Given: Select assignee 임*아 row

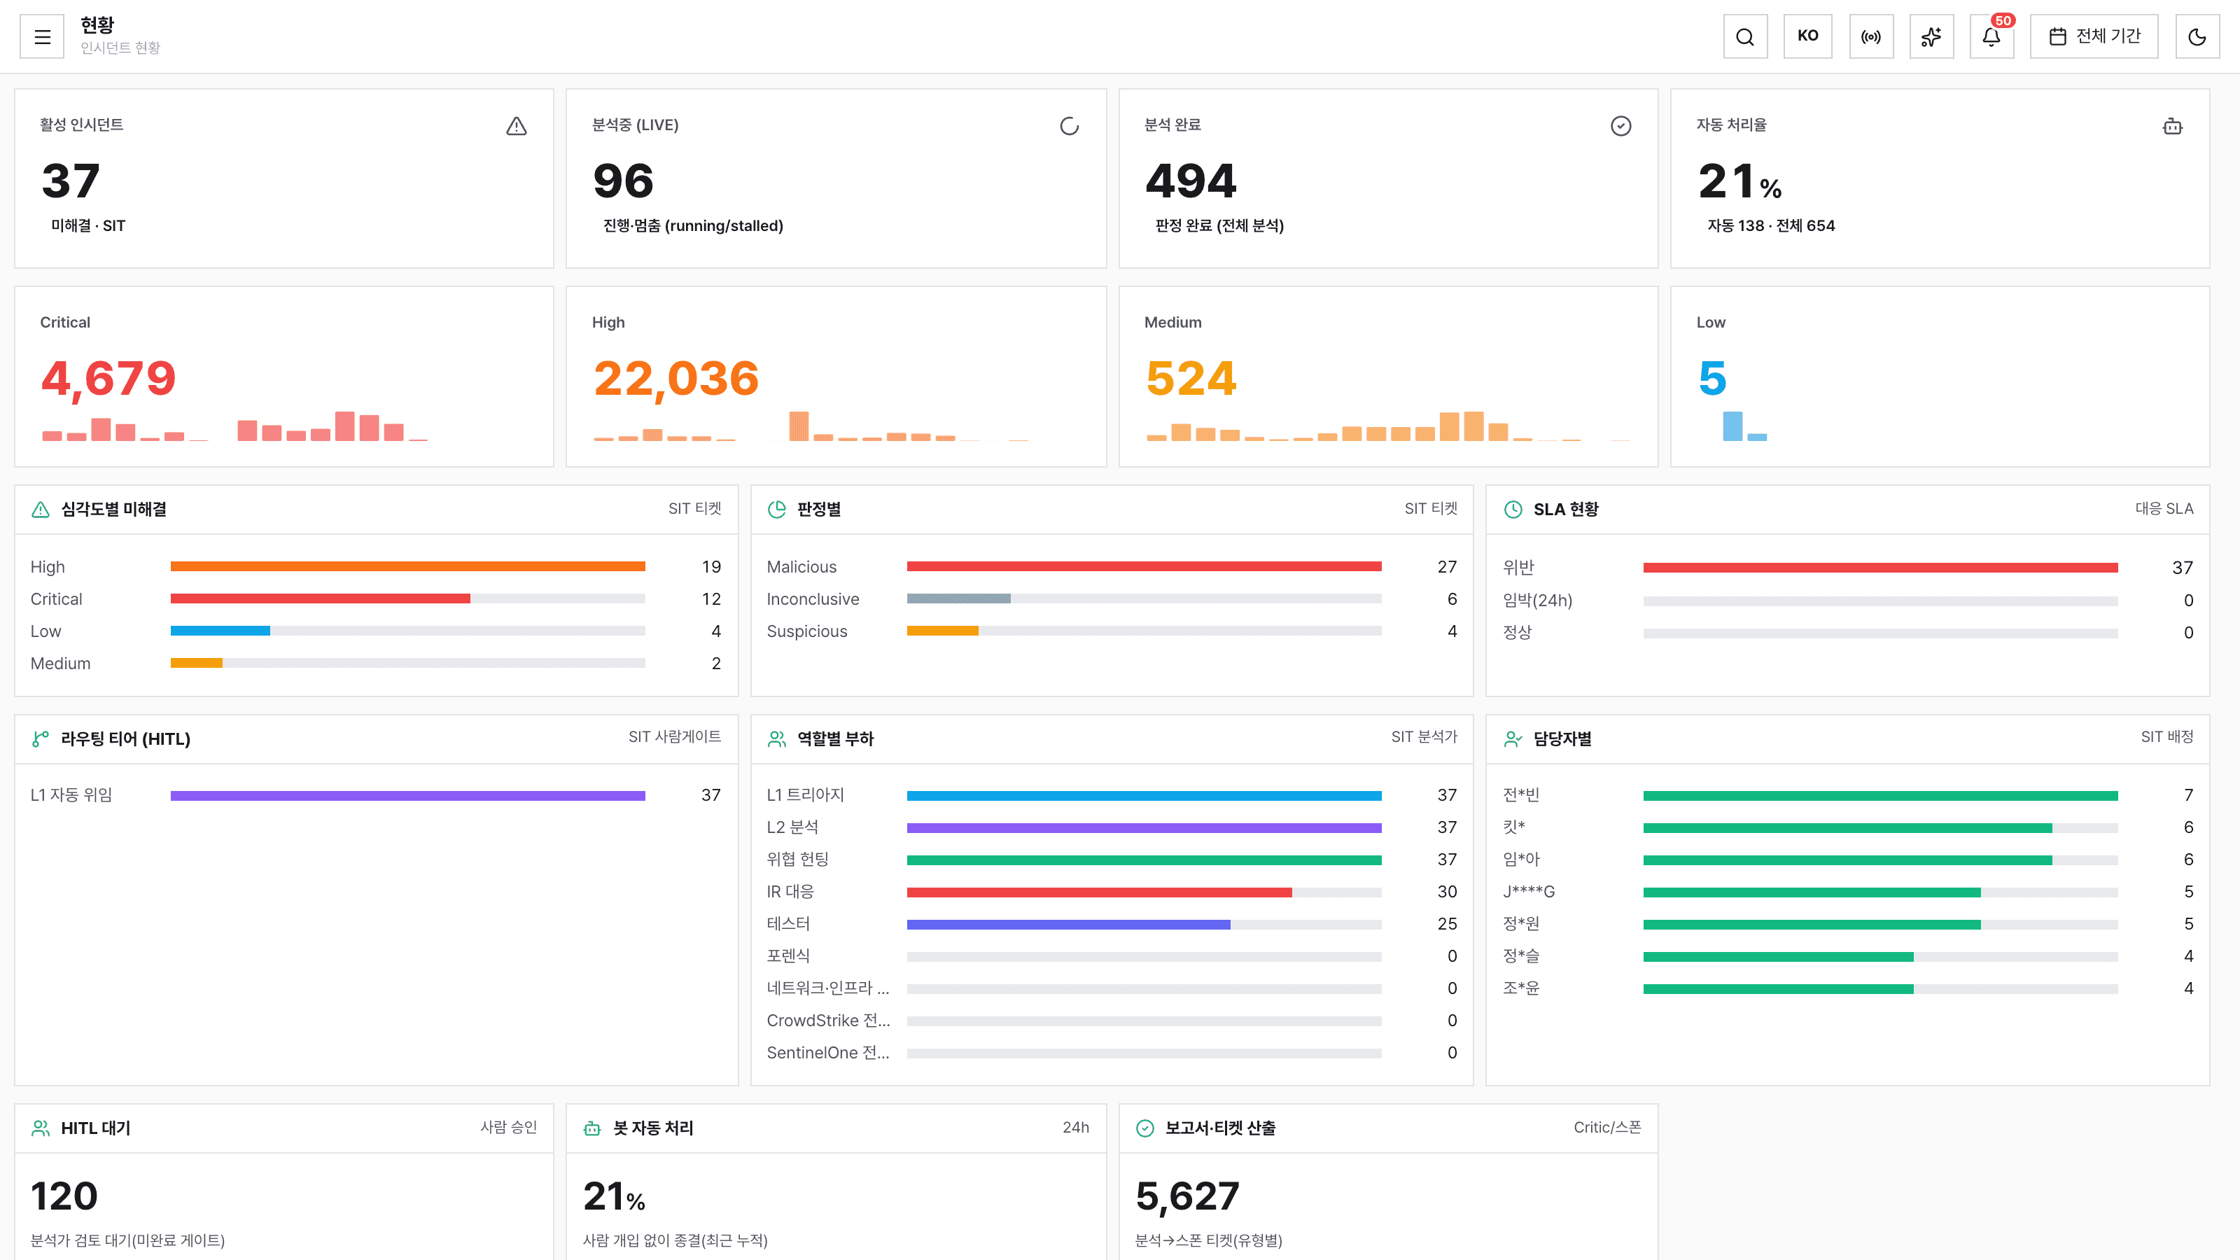Looking at the screenshot, I should pyautogui.click(x=1848, y=860).
